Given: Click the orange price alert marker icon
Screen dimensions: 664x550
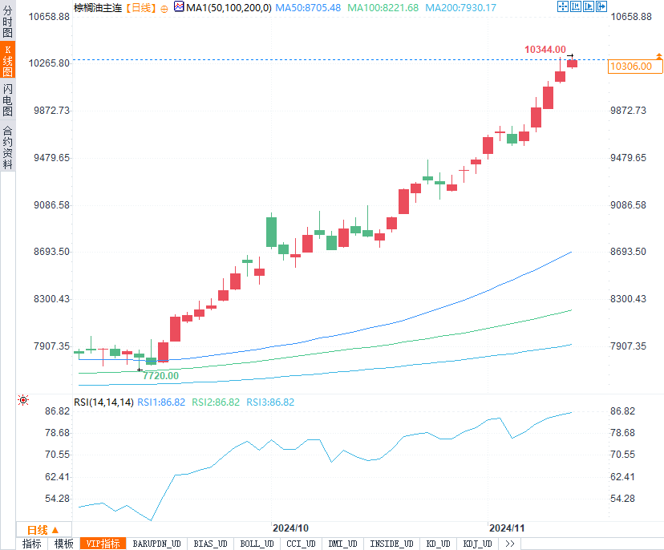Looking at the screenshot, I should tap(658, 56).
